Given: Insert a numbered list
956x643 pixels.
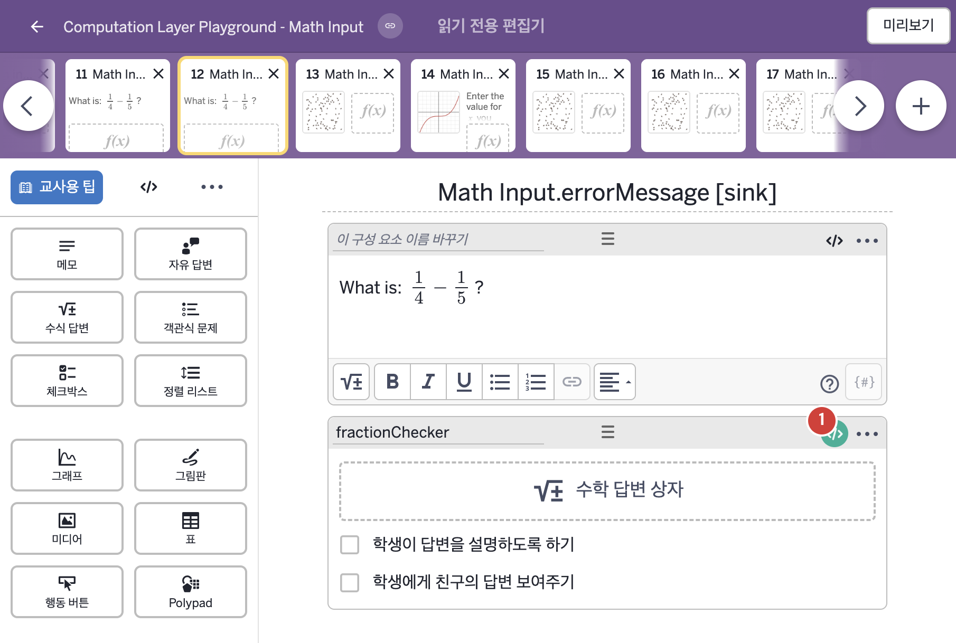Looking at the screenshot, I should tap(536, 382).
